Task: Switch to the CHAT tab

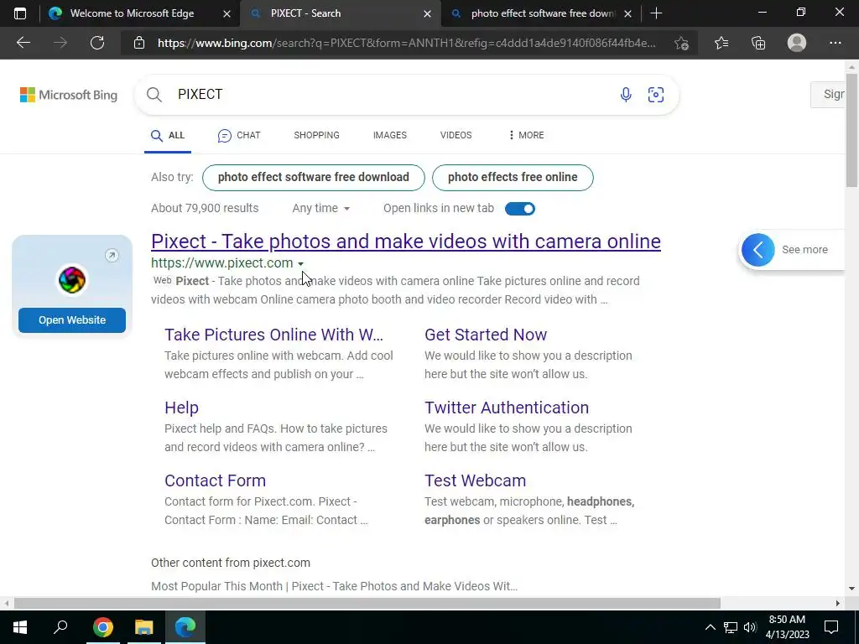Action: tap(239, 135)
